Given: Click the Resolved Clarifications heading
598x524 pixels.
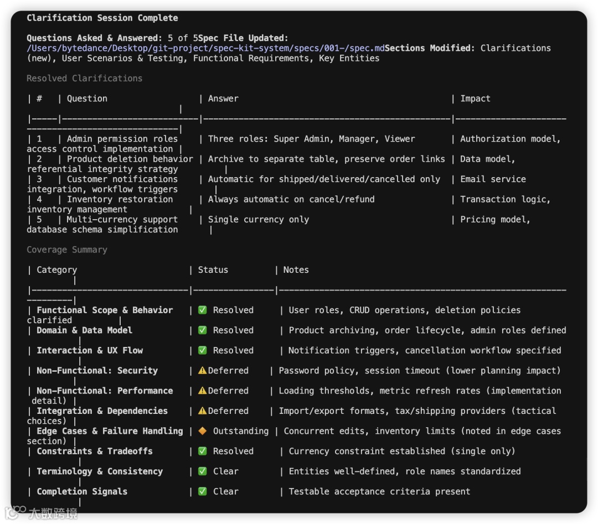Looking at the screenshot, I should click(84, 79).
